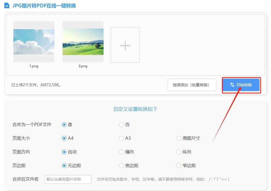The width and height of the screenshot is (271, 191).
Task: Choose 否 for merging into one PDF
Action: [x=122, y=125]
